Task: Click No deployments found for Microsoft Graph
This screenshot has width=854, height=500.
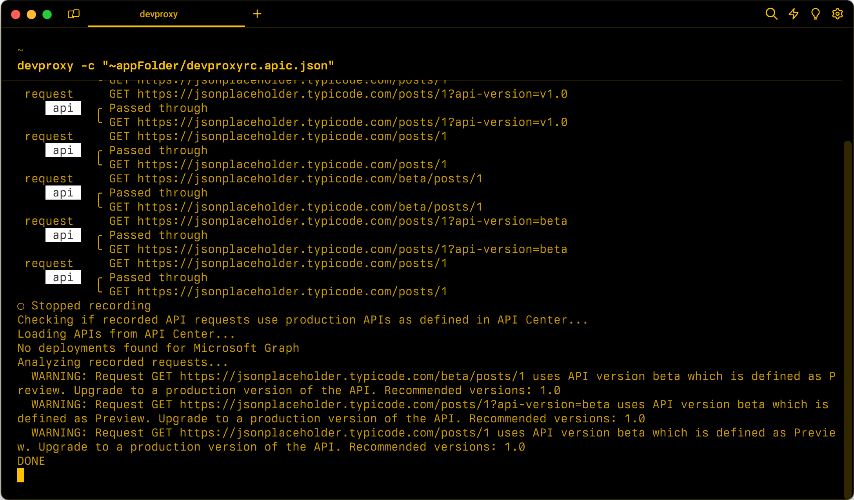Action: coord(158,348)
